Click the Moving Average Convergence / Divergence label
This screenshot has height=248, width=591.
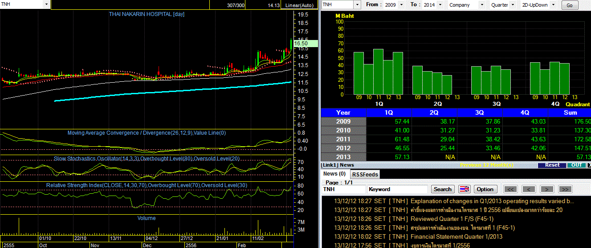coord(147,133)
